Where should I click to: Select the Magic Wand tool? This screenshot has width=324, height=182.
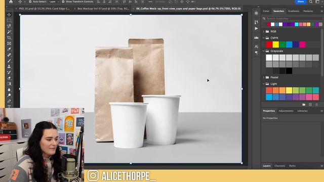9,32
